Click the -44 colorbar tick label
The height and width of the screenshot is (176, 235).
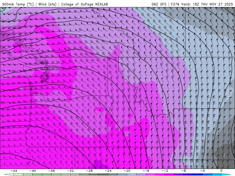tap(14, 171)
